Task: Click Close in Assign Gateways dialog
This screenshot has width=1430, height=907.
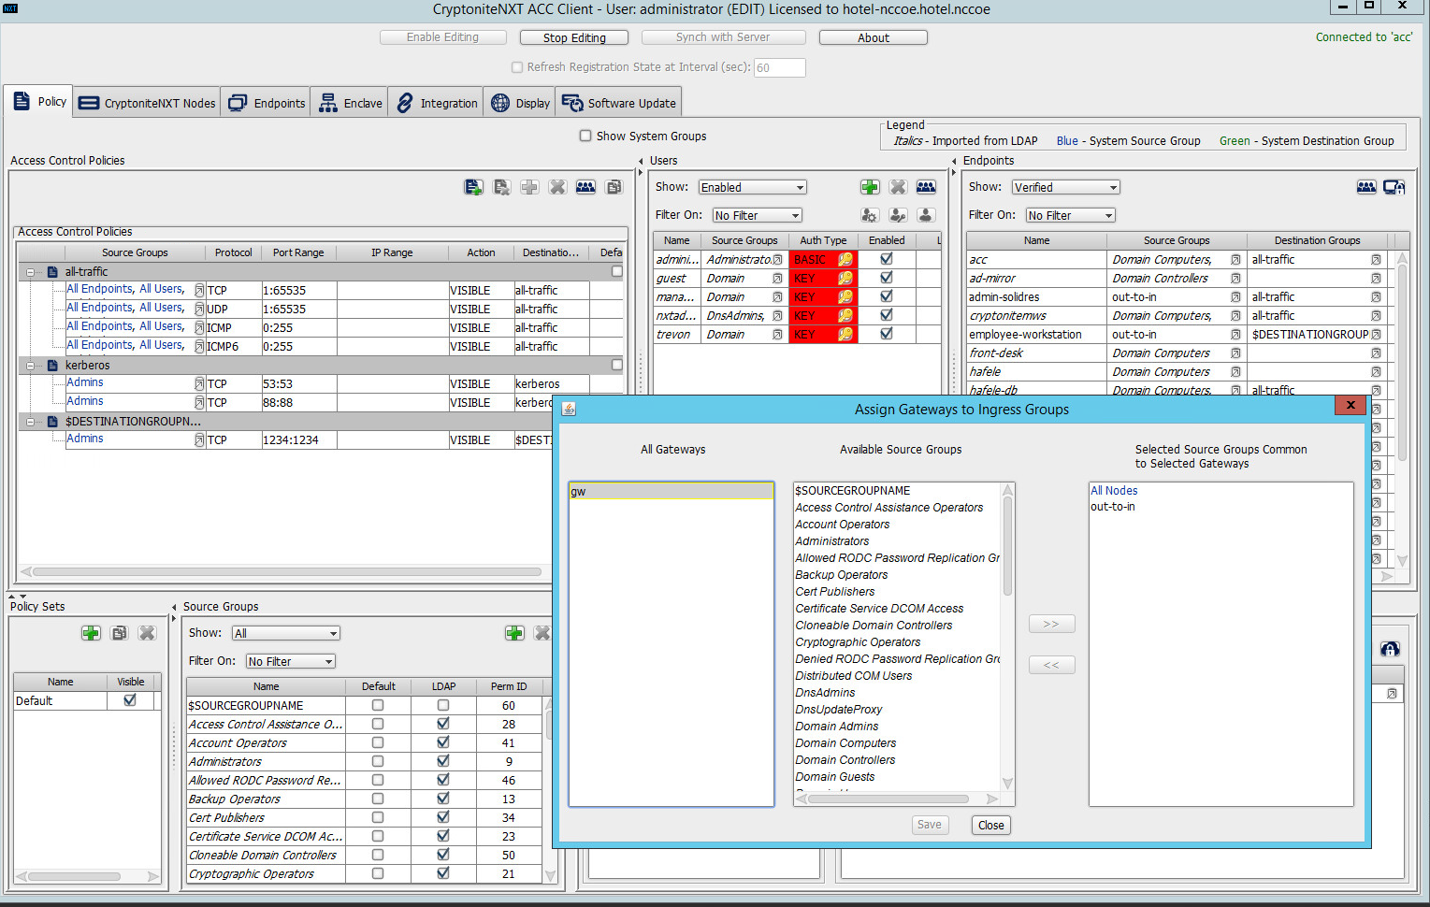Action: pyautogui.click(x=991, y=825)
